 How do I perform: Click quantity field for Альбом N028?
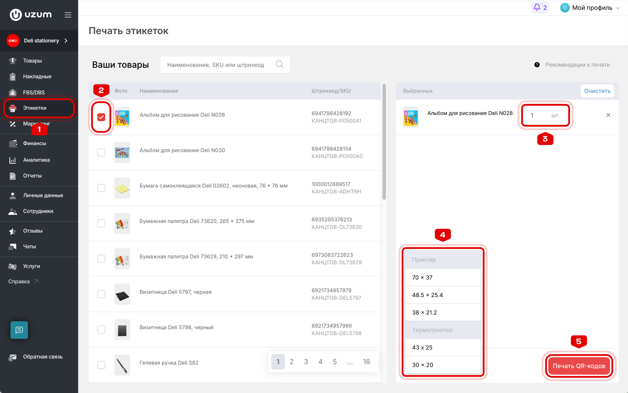545,115
